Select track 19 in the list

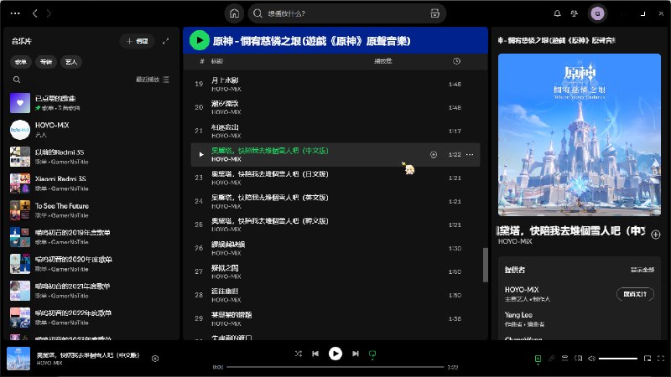point(335,85)
